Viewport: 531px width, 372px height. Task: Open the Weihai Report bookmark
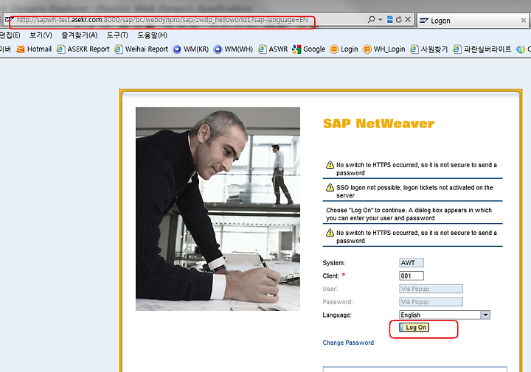click(x=141, y=49)
